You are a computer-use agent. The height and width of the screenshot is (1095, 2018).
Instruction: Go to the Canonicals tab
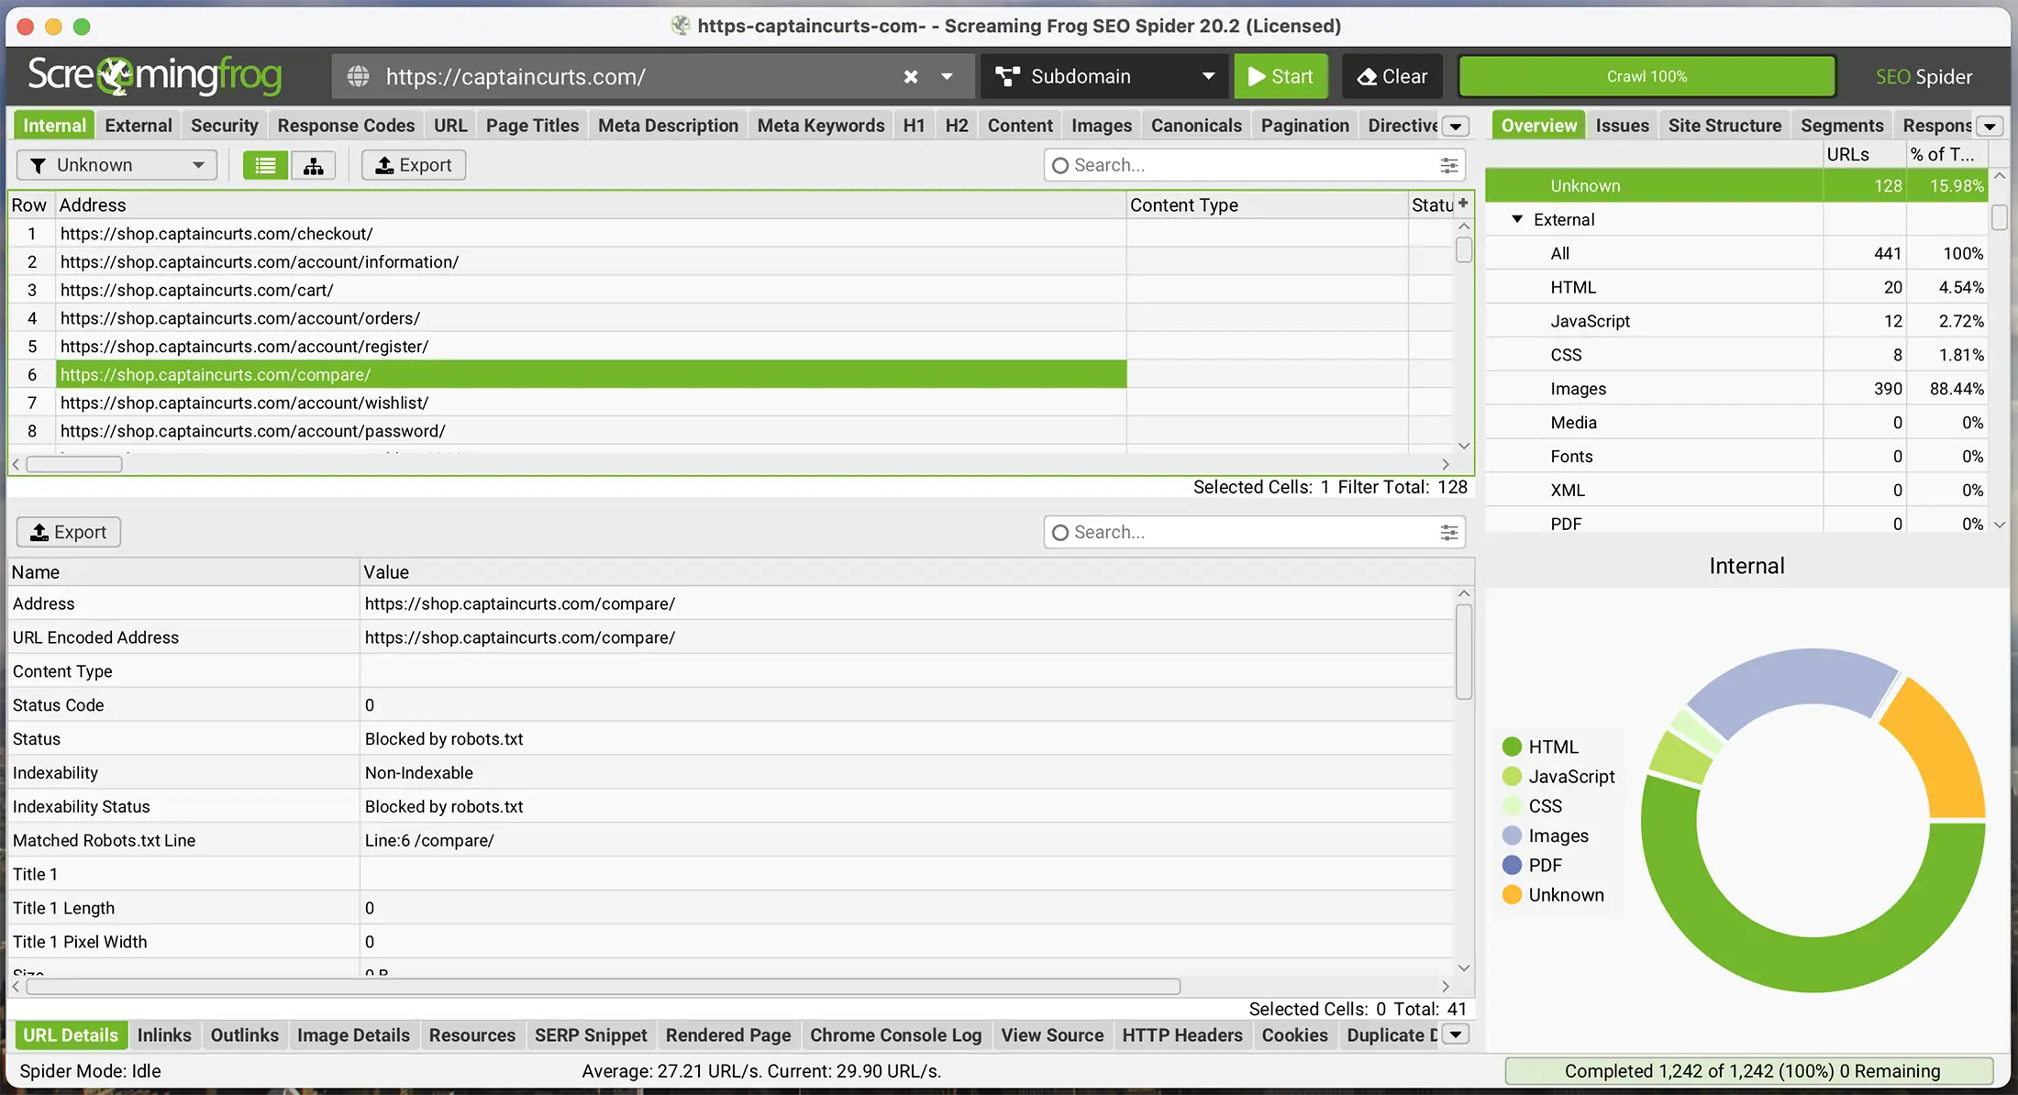click(1196, 126)
